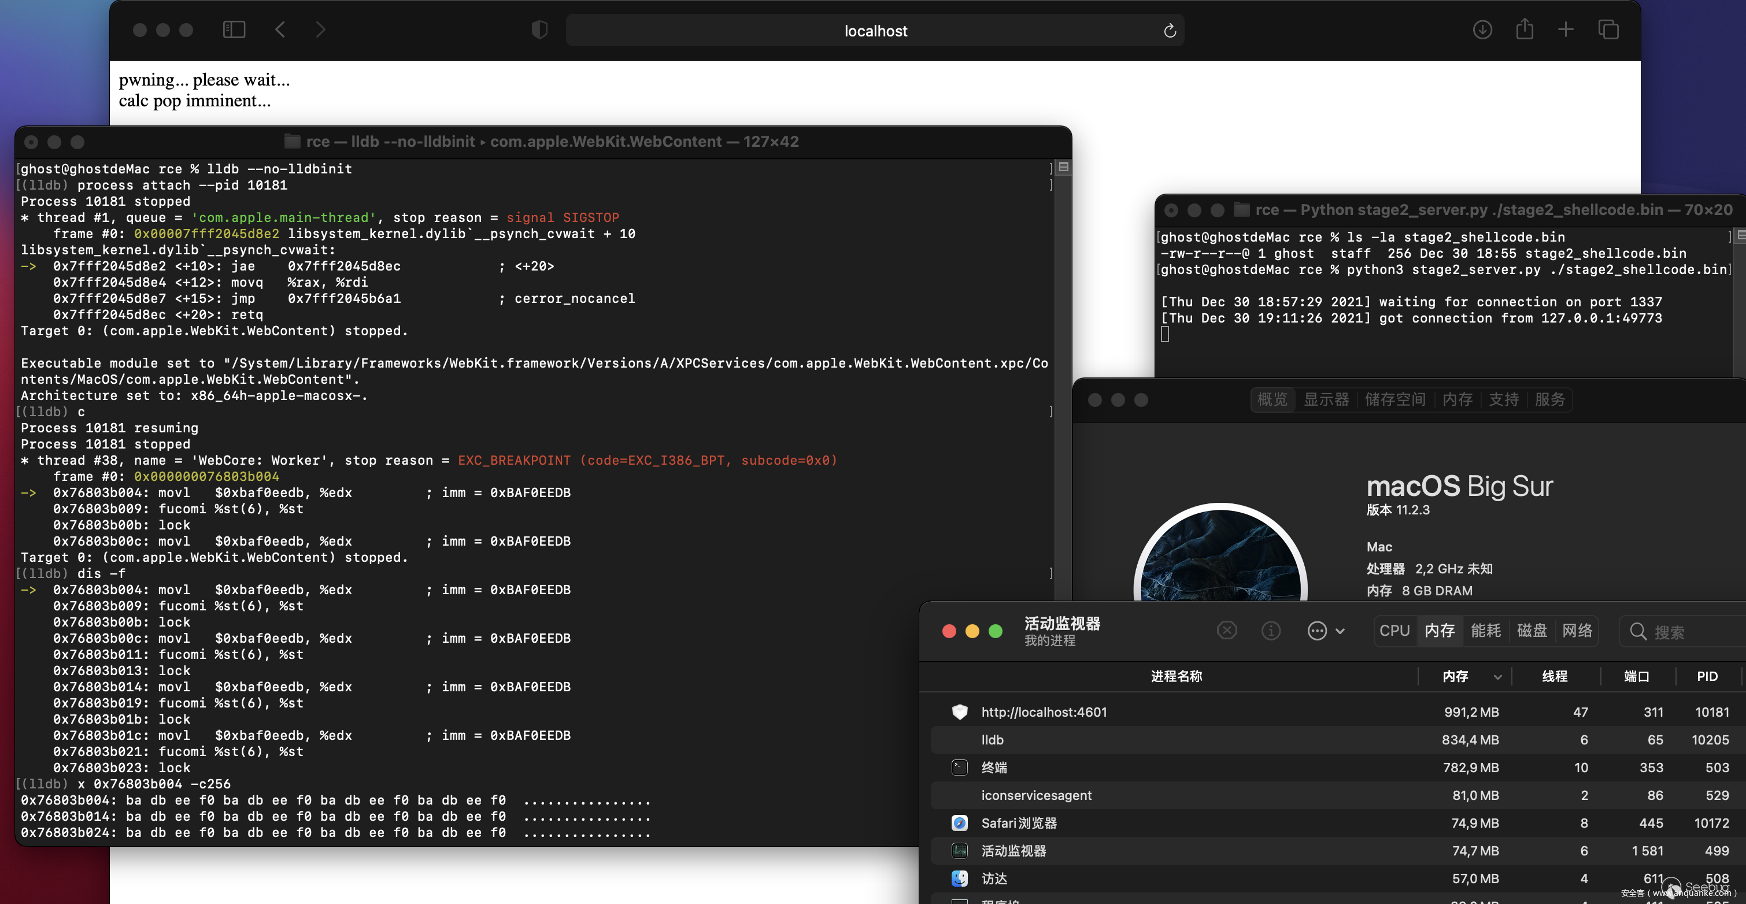This screenshot has height=904, width=1746.
Task: Click Safari privacy shield icon
Action: coord(539,30)
